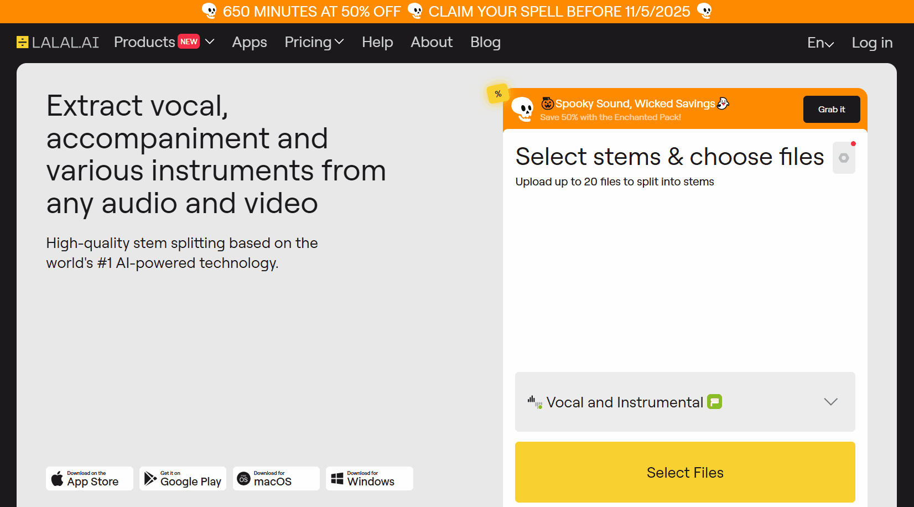Screen dimensions: 914x507
Task: Click the LALAL.AI logo icon
Action: [22, 42]
